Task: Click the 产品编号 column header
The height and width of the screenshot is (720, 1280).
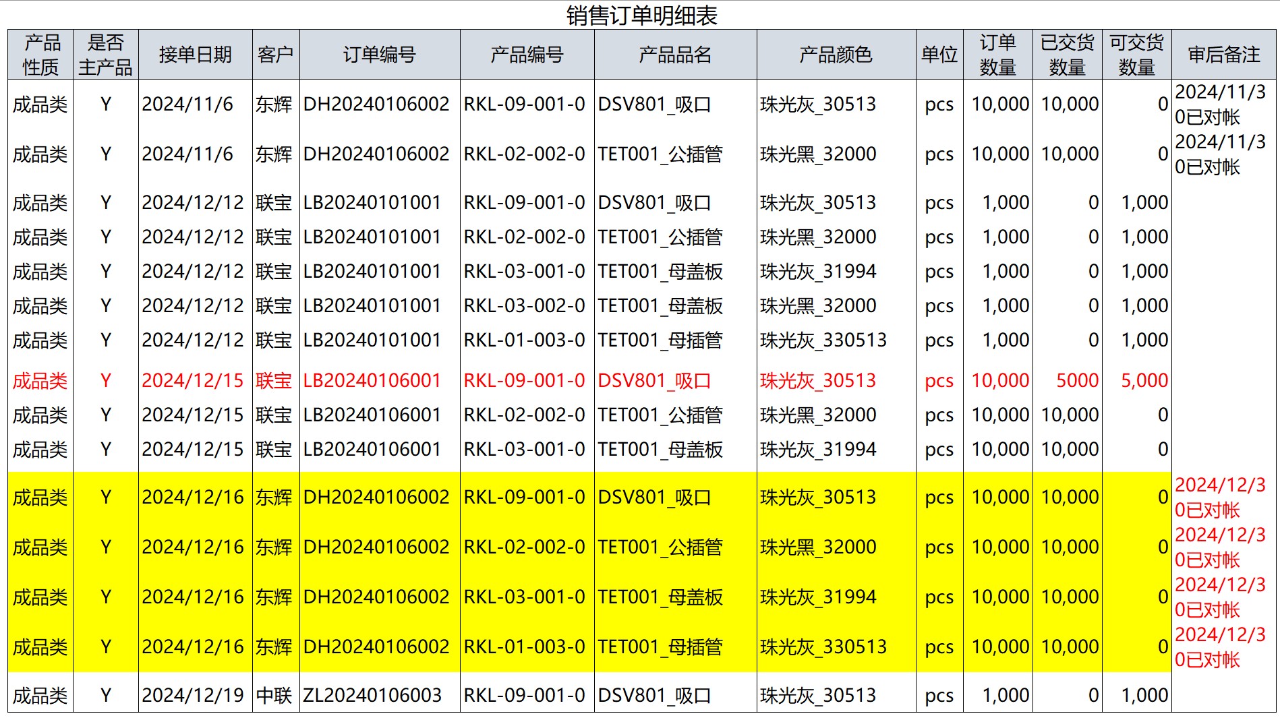Action: pos(527,55)
